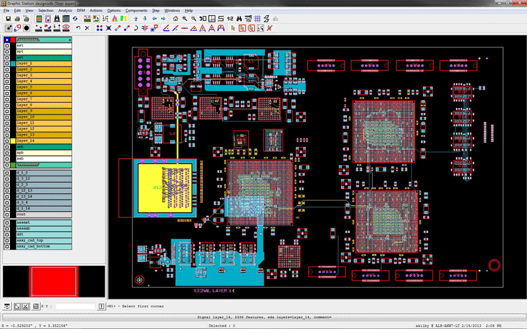Viewport: 527px width, 329px height.
Task: Toggle visibility checkbox for layer_7
Action: [7, 99]
